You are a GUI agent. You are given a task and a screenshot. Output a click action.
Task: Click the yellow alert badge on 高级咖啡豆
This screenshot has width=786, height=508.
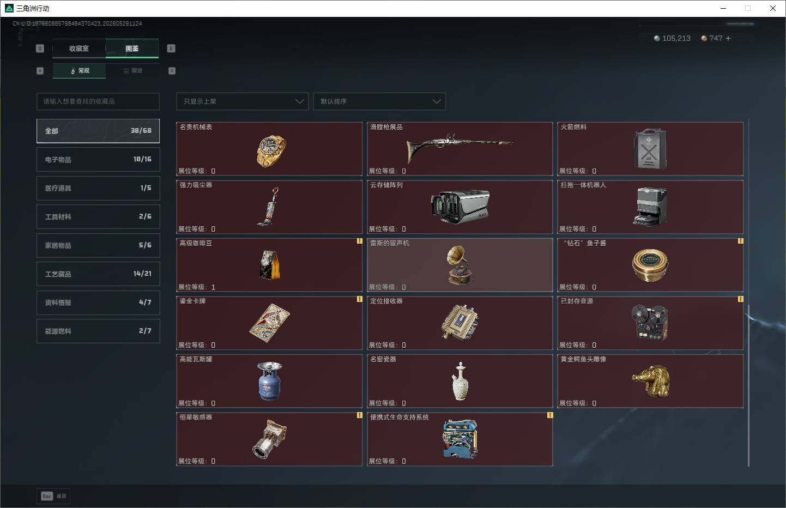point(359,241)
